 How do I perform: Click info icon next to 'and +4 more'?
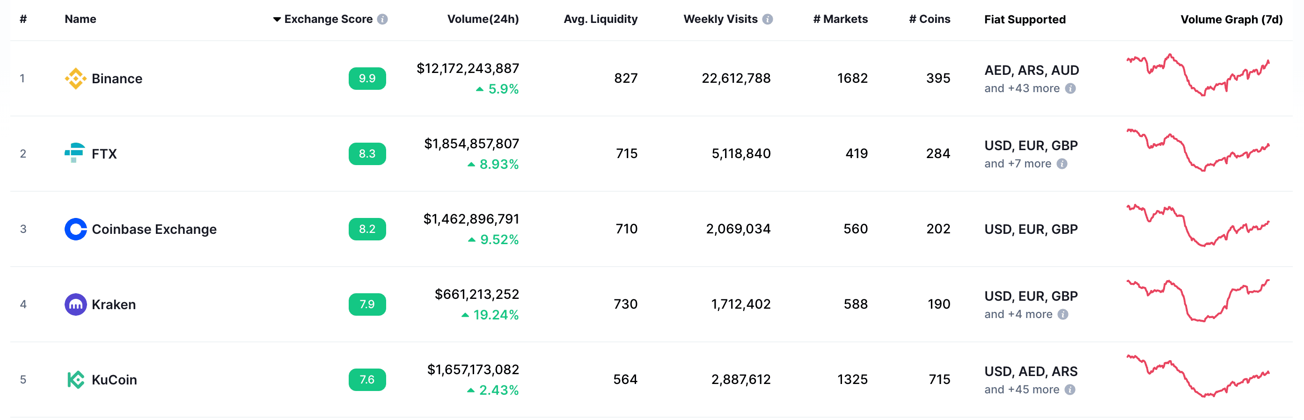point(1063,315)
